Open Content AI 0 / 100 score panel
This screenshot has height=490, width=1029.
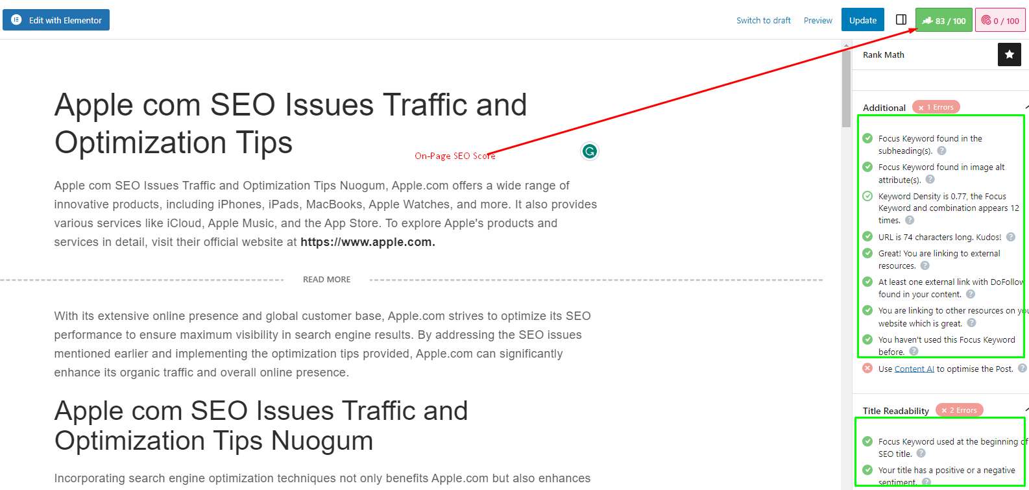(1000, 20)
